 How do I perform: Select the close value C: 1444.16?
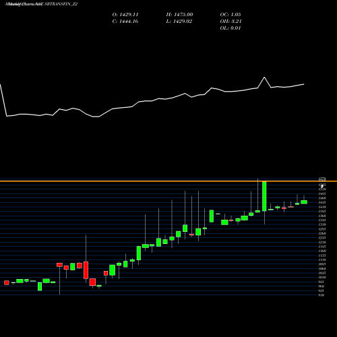point(125,22)
